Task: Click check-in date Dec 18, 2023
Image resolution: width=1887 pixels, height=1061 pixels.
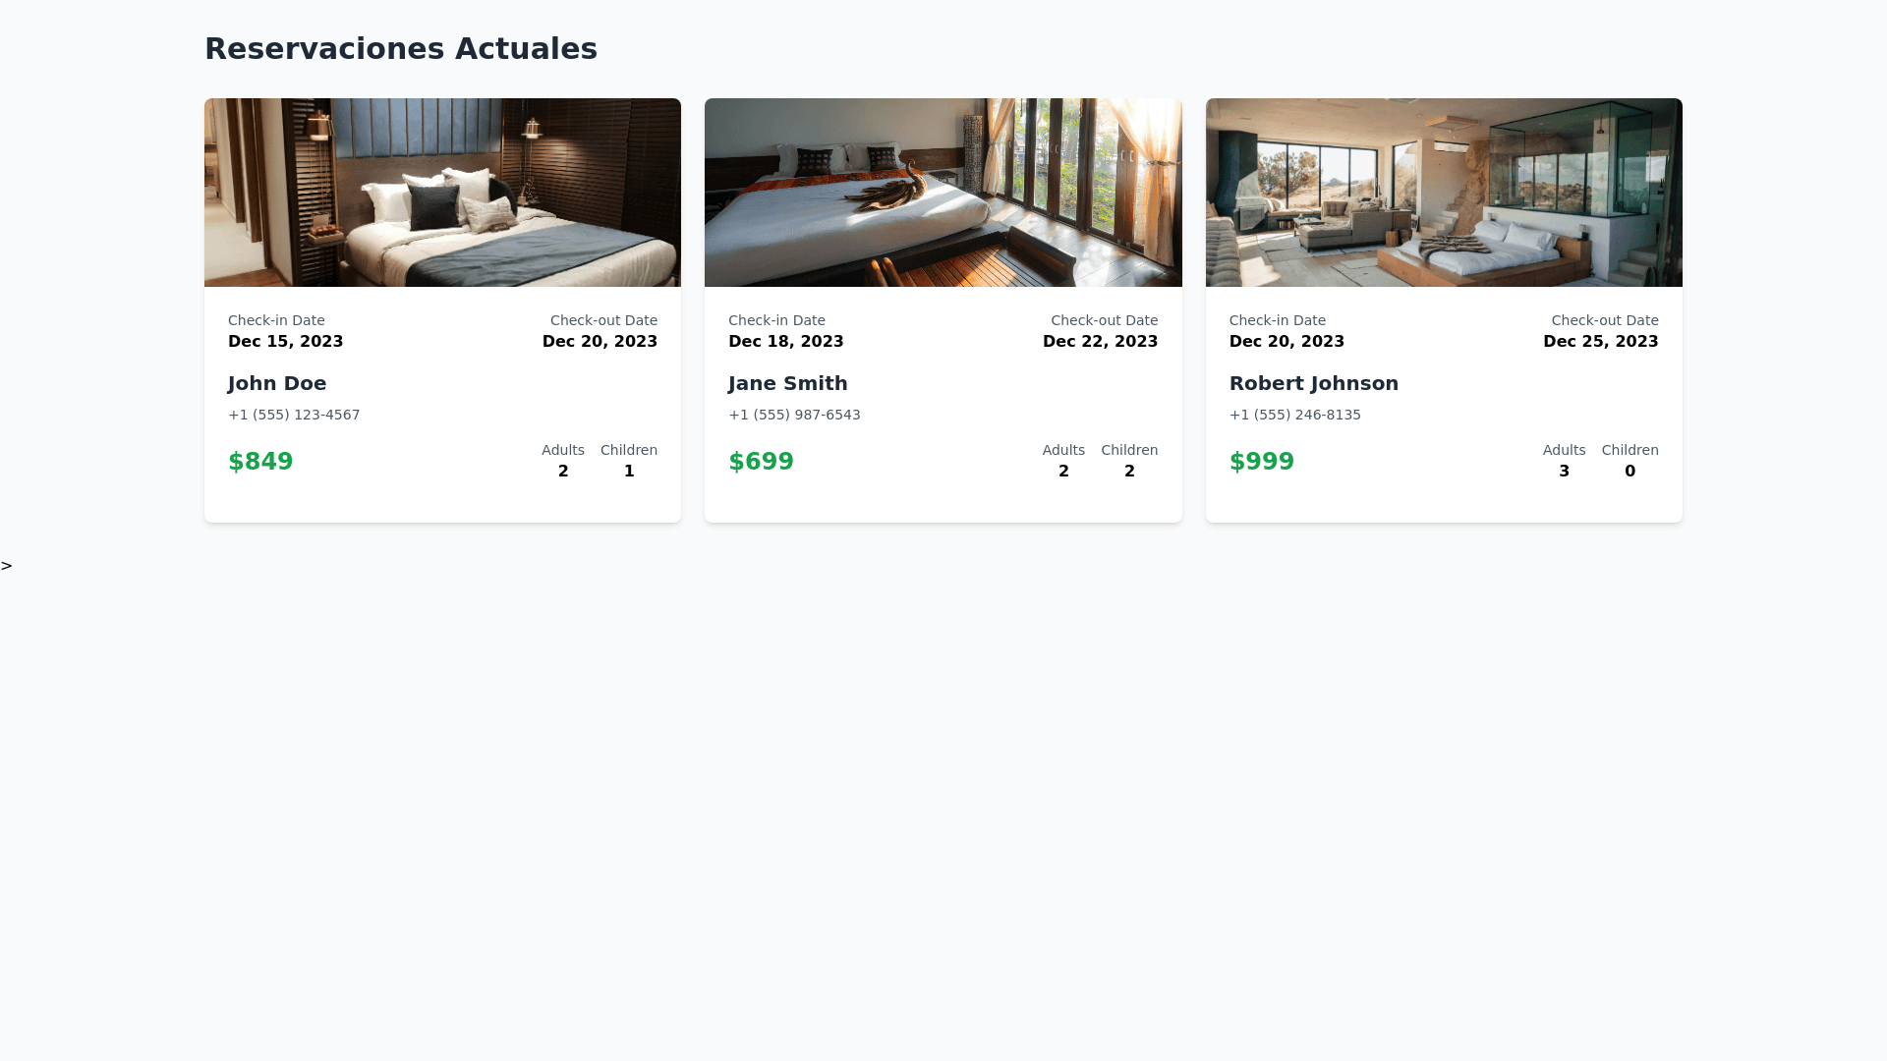Action: 785,342
